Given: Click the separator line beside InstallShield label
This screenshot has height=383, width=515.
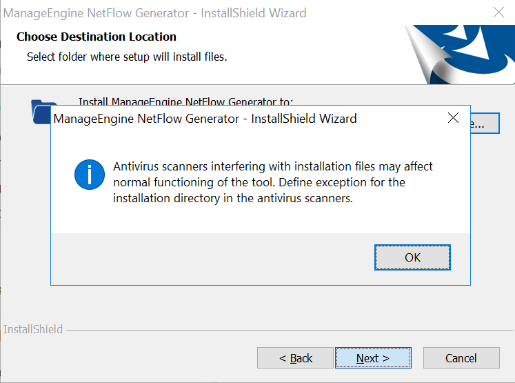Looking at the screenshot, I should [x=276, y=330].
